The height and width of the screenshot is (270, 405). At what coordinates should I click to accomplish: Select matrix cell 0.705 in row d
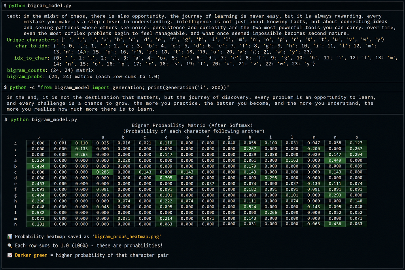(166, 178)
